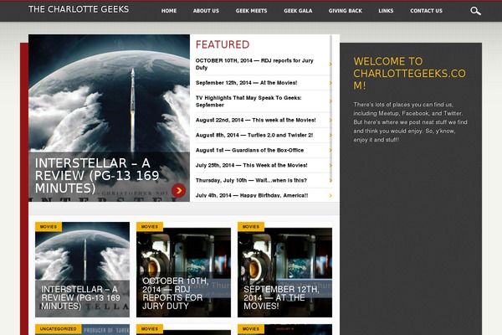Open July 25th This Week at the Movies

251,166
